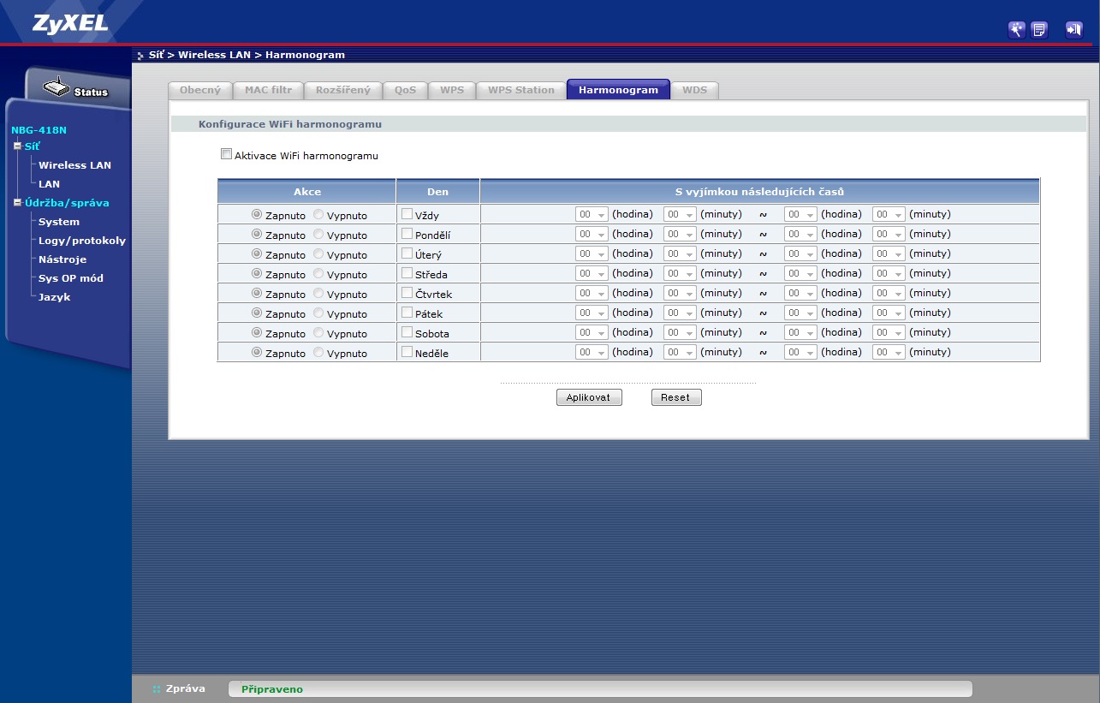Click the Den column header
The width and height of the screenshot is (1100, 703).
coord(437,192)
